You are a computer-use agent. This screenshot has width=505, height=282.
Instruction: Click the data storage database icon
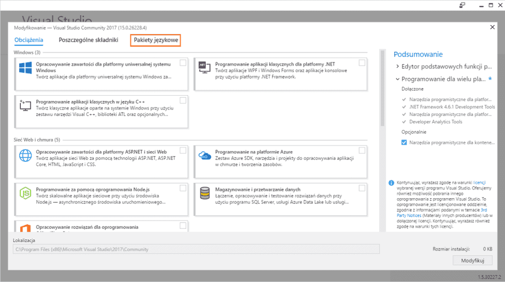[205, 192]
